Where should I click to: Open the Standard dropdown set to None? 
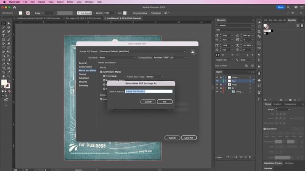[x=118, y=57]
